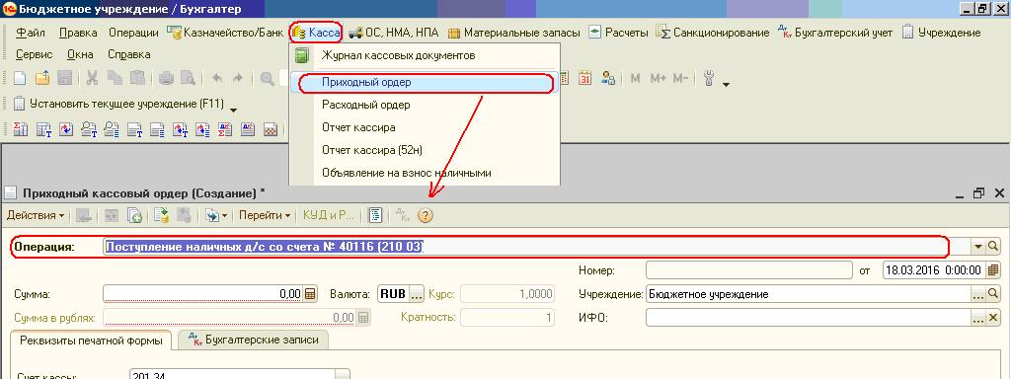Open the Бухгалтерский учет menu
The width and height of the screenshot is (1011, 379).
coord(835,33)
